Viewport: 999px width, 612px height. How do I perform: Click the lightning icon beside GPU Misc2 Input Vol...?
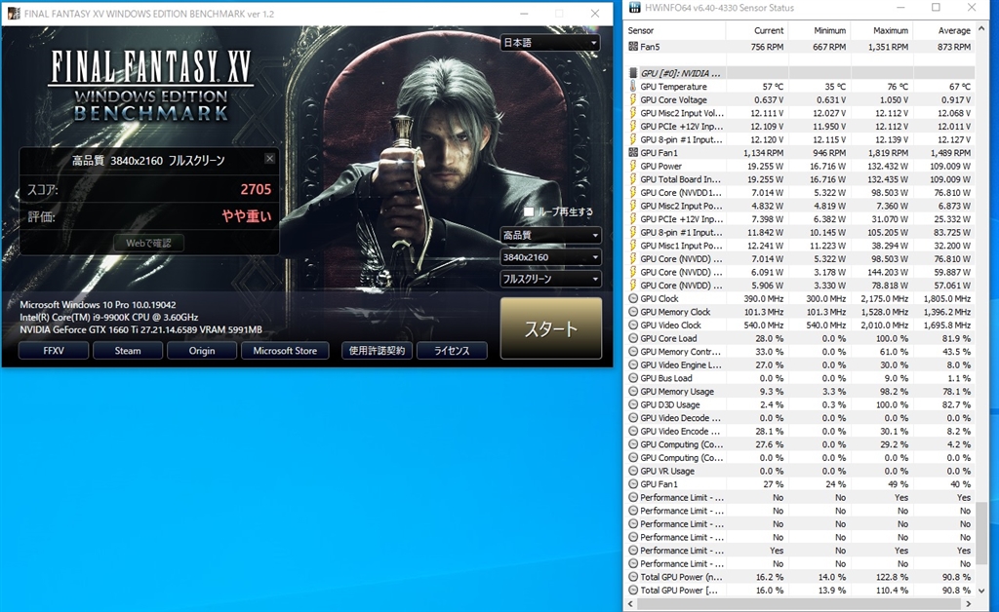pyautogui.click(x=632, y=113)
